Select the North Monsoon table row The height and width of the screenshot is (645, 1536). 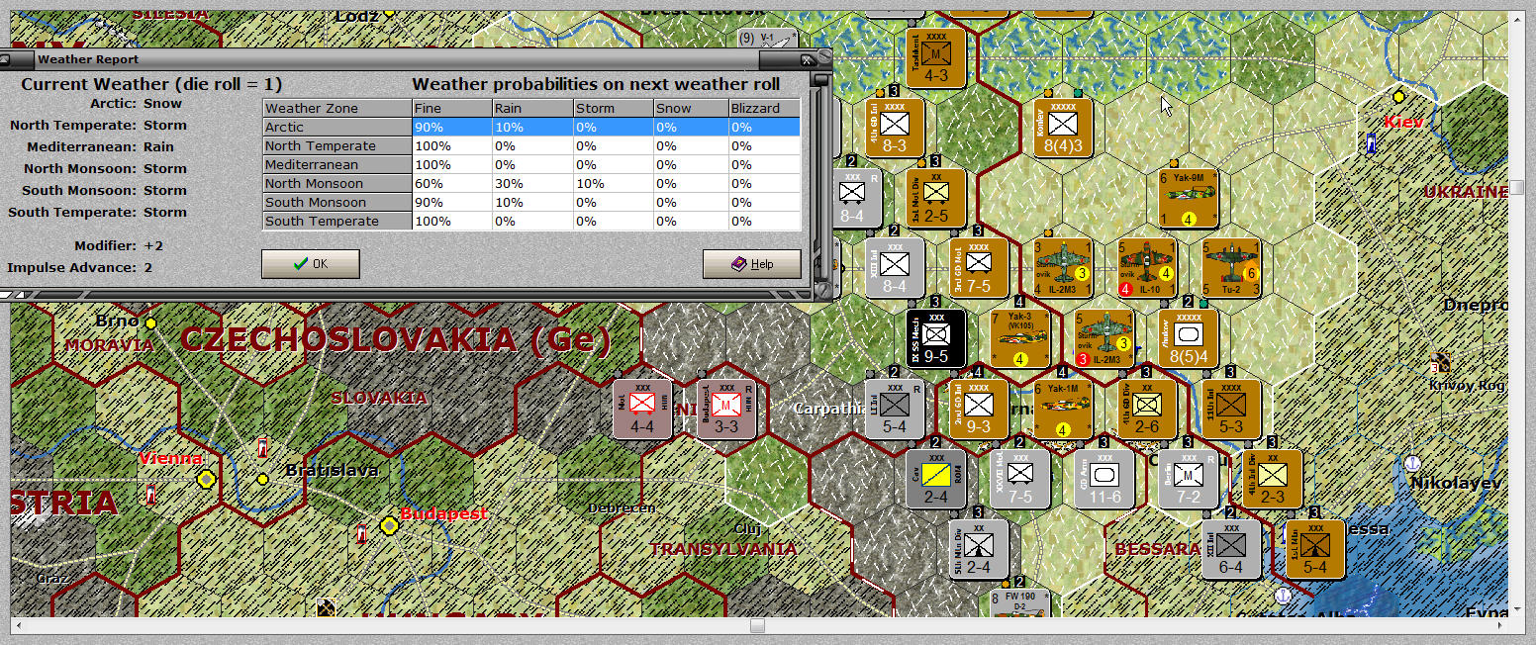(530, 183)
